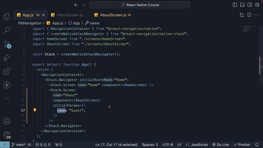Image resolution: width=263 pixels, height=148 pixels.
Task: Click closing </NavigationContainer> tag
Action: pyautogui.click(x=63, y=131)
